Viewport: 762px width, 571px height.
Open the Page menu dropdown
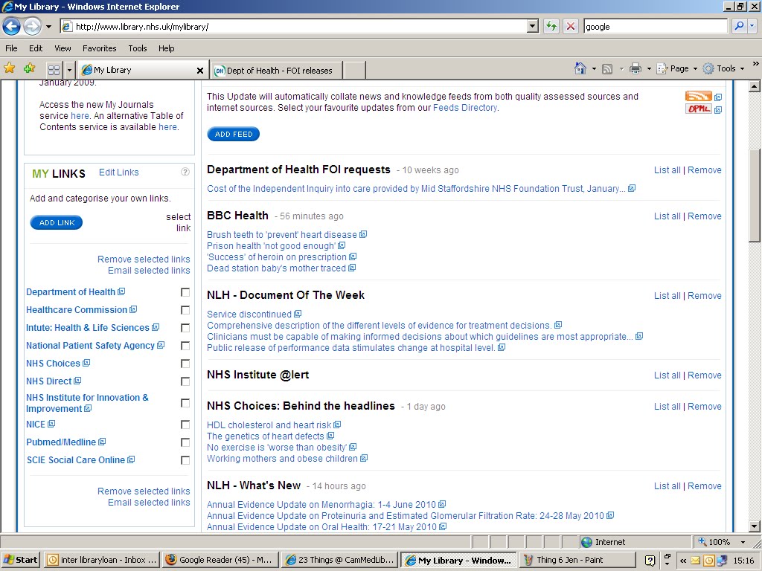tap(677, 68)
